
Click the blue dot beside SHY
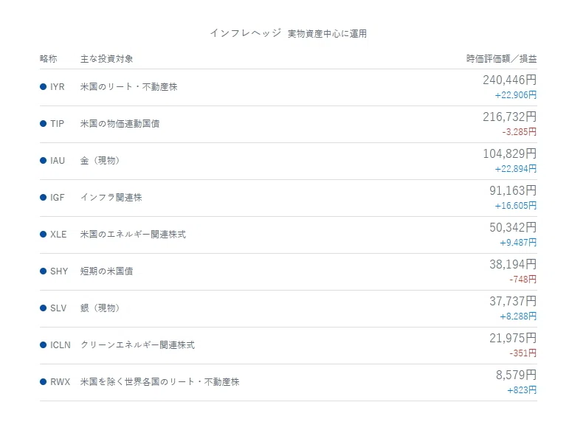[x=43, y=271]
